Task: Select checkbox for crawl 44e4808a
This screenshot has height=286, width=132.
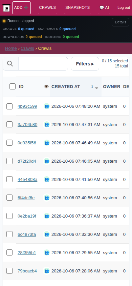Action: point(9,179)
